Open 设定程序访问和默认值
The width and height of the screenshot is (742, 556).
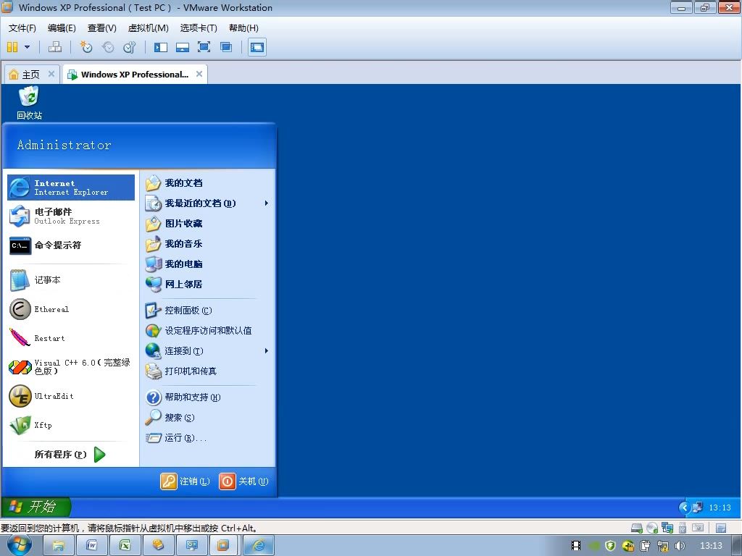point(208,330)
